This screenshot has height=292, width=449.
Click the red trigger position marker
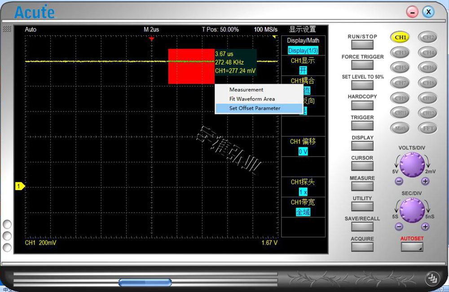click(x=151, y=38)
